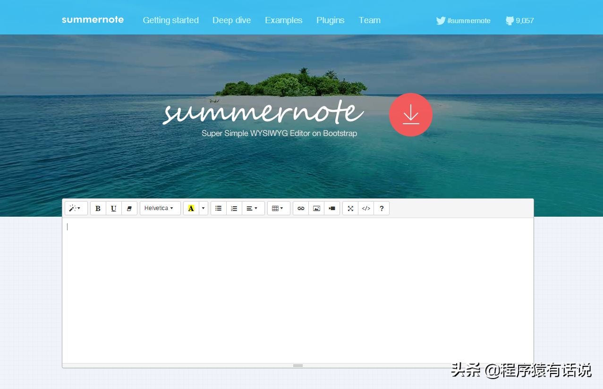The width and height of the screenshot is (603, 389).
Task: Open the Getting started menu
Action: [170, 20]
